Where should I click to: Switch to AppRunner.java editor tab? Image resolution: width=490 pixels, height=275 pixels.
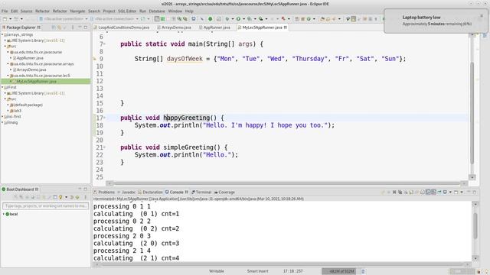[x=214, y=27]
